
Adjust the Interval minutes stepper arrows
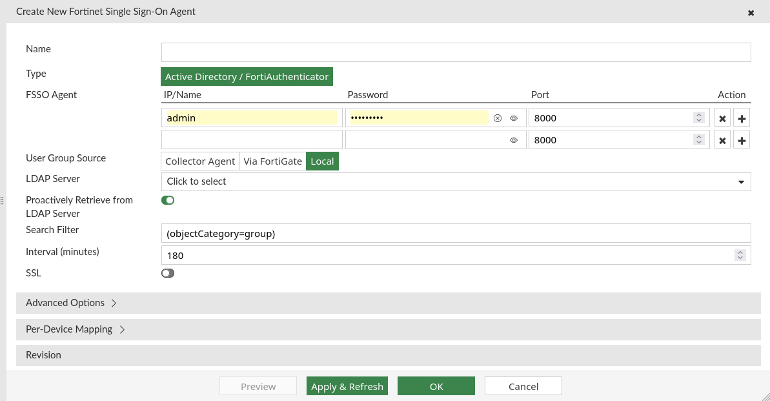740,255
